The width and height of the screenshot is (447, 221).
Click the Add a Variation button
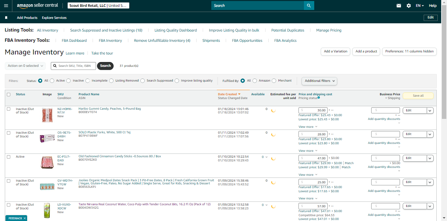coord(336,51)
